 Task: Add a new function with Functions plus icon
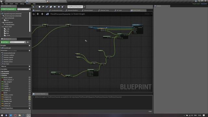click(30, 51)
